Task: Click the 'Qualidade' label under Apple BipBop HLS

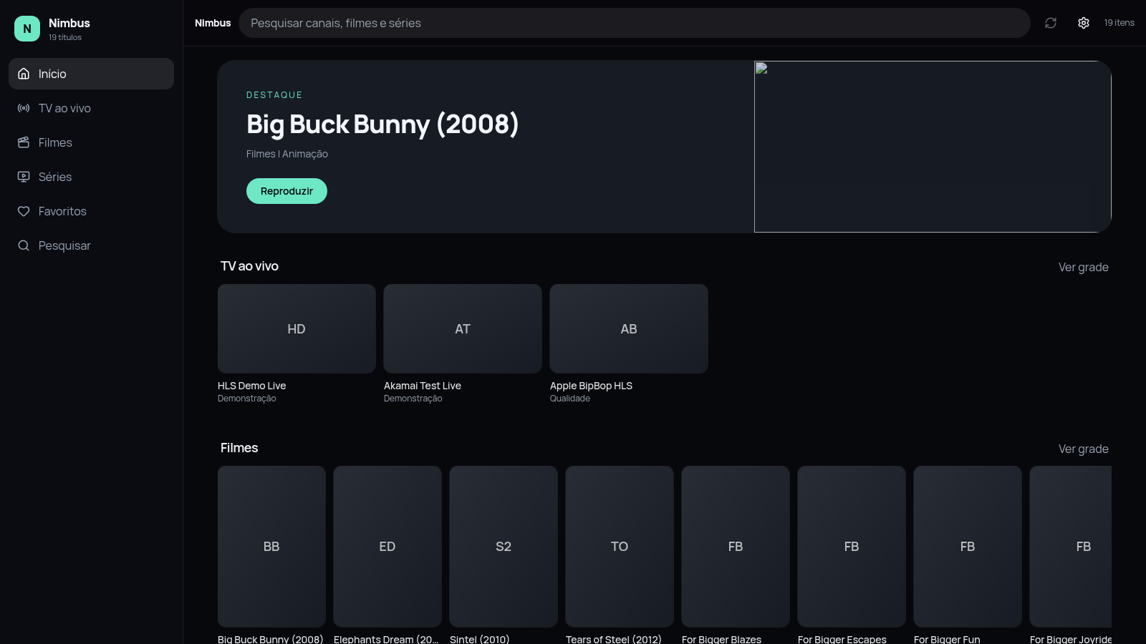Action: tap(570, 399)
